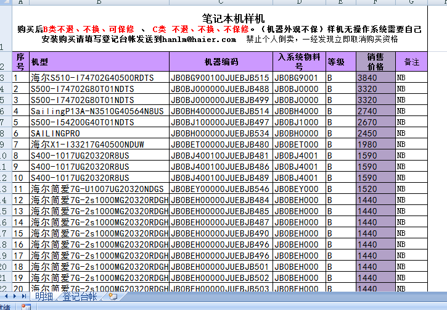Viewport: 447px width, 310px height.
Task: Select cell JB0BEY000
Action: click(x=299, y=189)
